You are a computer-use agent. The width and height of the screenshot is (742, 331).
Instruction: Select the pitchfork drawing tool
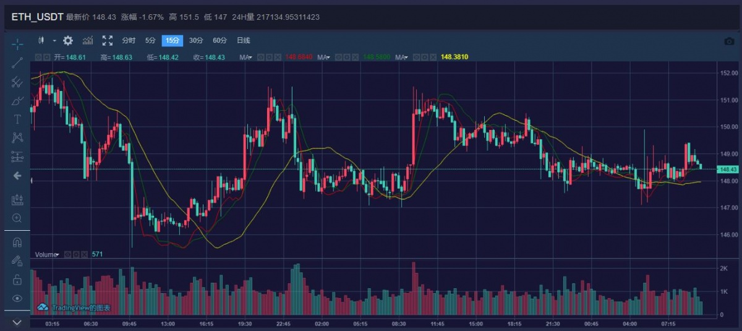point(17,81)
